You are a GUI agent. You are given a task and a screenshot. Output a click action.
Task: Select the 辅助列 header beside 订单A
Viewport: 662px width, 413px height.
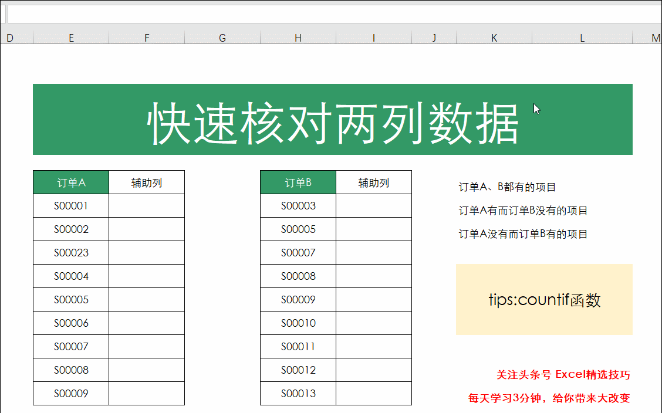click(147, 182)
